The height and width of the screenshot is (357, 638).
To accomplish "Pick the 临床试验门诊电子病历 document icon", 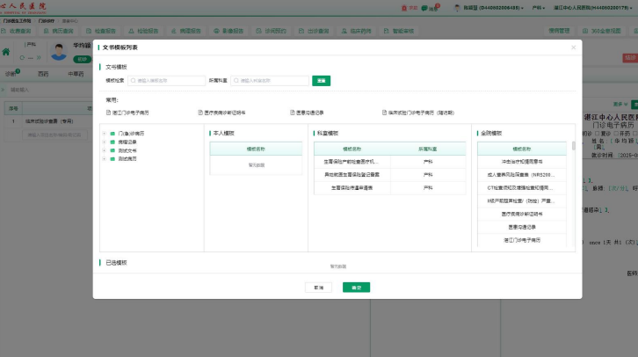I will tap(386, 113).
